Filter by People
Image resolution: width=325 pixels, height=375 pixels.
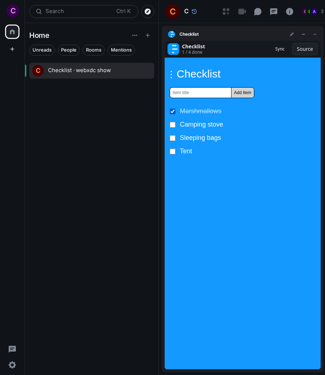coord(69,50)
